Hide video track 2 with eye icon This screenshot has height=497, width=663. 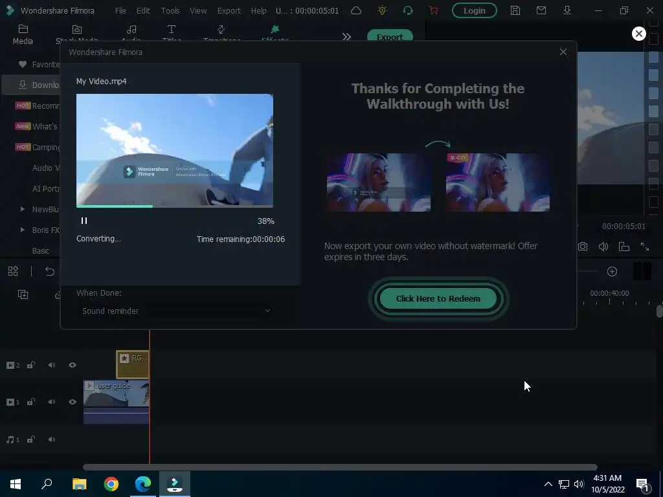click(x=73, y=365)
